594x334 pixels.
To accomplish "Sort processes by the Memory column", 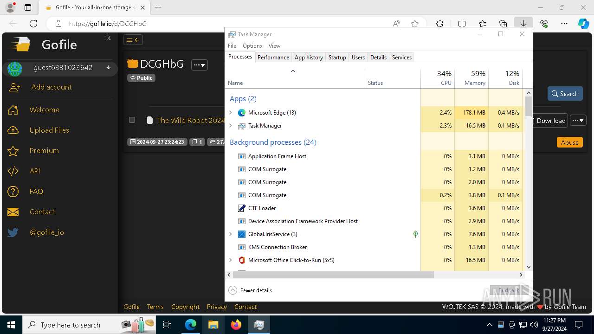I will [471, 78].
